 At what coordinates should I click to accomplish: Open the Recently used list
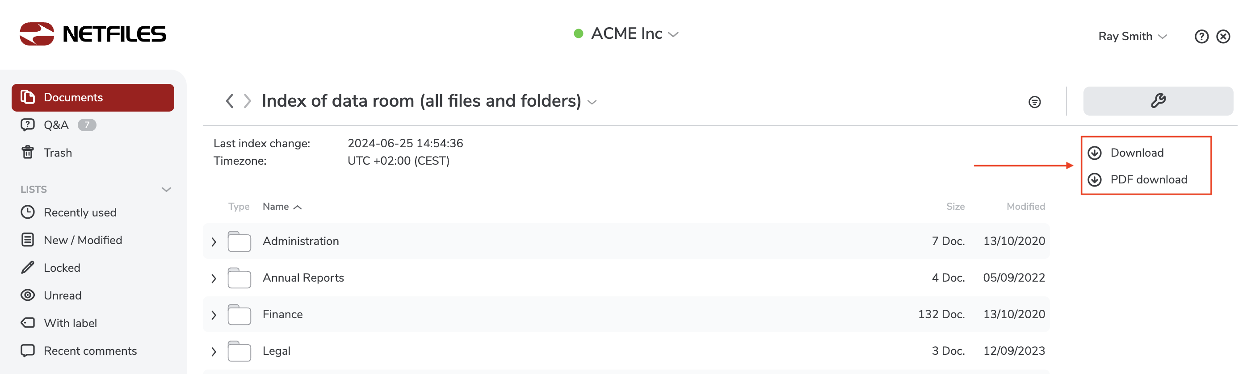tap(80, 212)
